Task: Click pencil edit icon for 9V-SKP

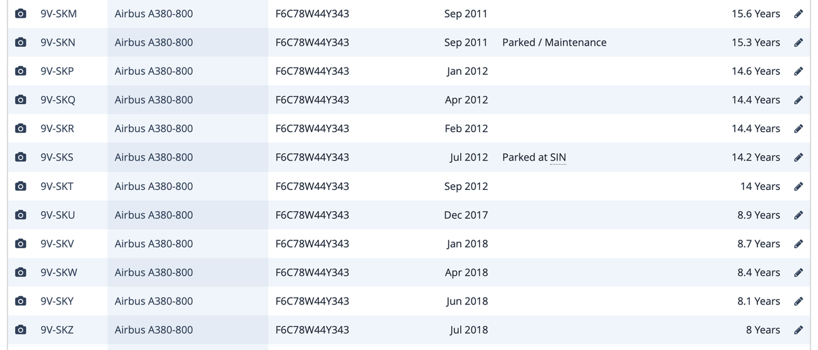Action: coord(798,71)
